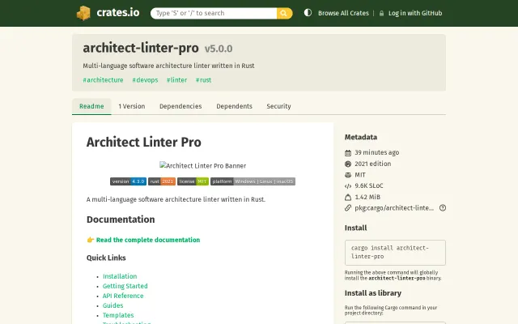
Task: Click the Rust edition icon beside 2021 edition
Action: (348, 164)
